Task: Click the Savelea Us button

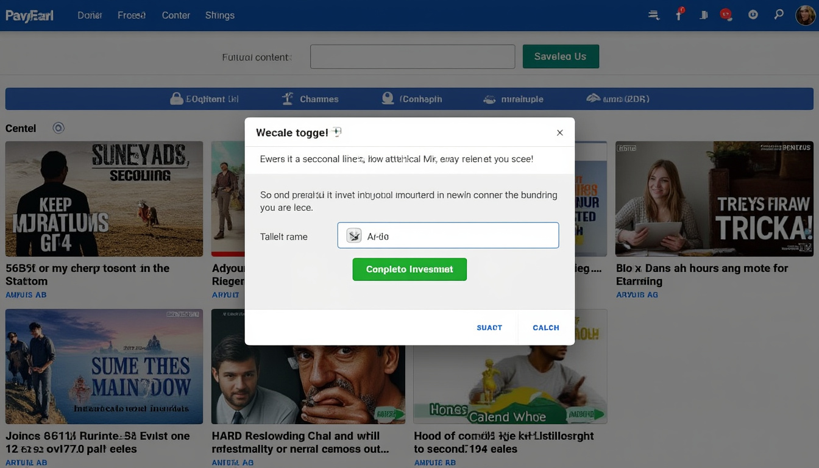Action: (x=561, y=57)
